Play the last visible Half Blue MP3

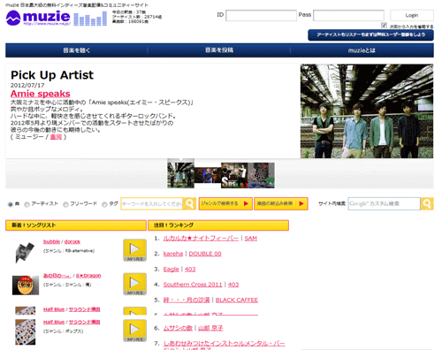point(134,331)
